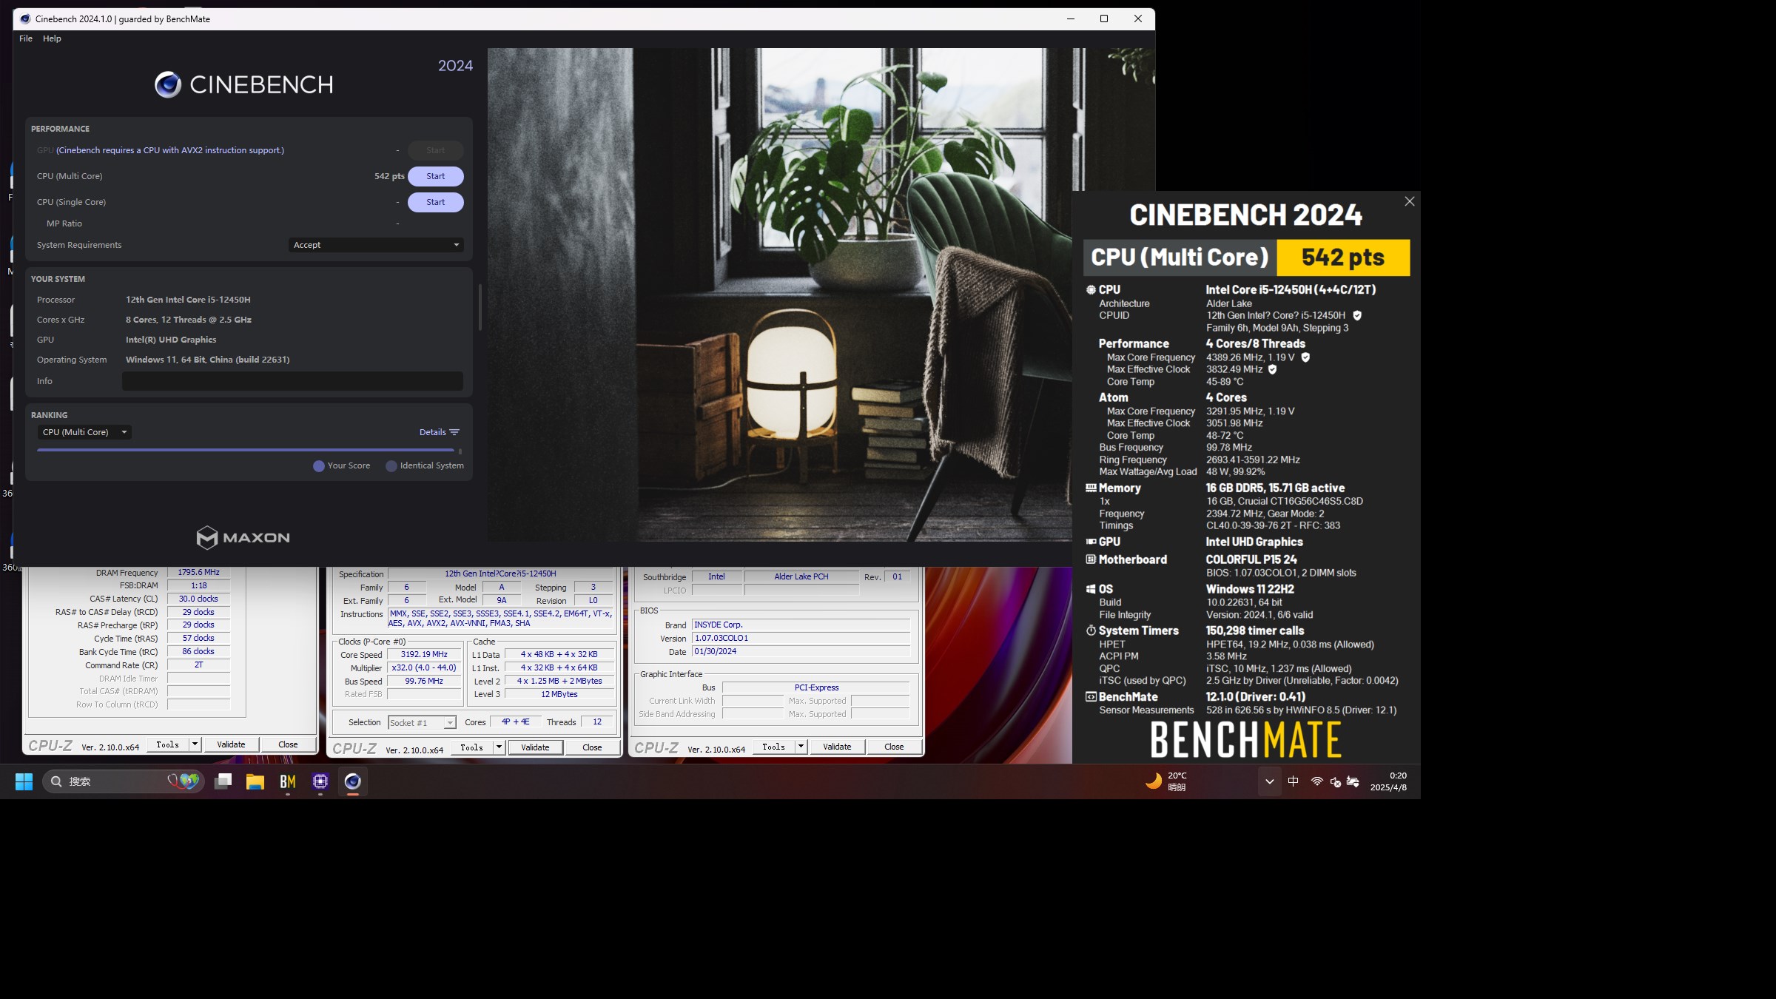Open Tools dropdown arrow in mainboard CPU-Z window
The width and height of the screenshot is (1776, 999).
coord(801,747)
